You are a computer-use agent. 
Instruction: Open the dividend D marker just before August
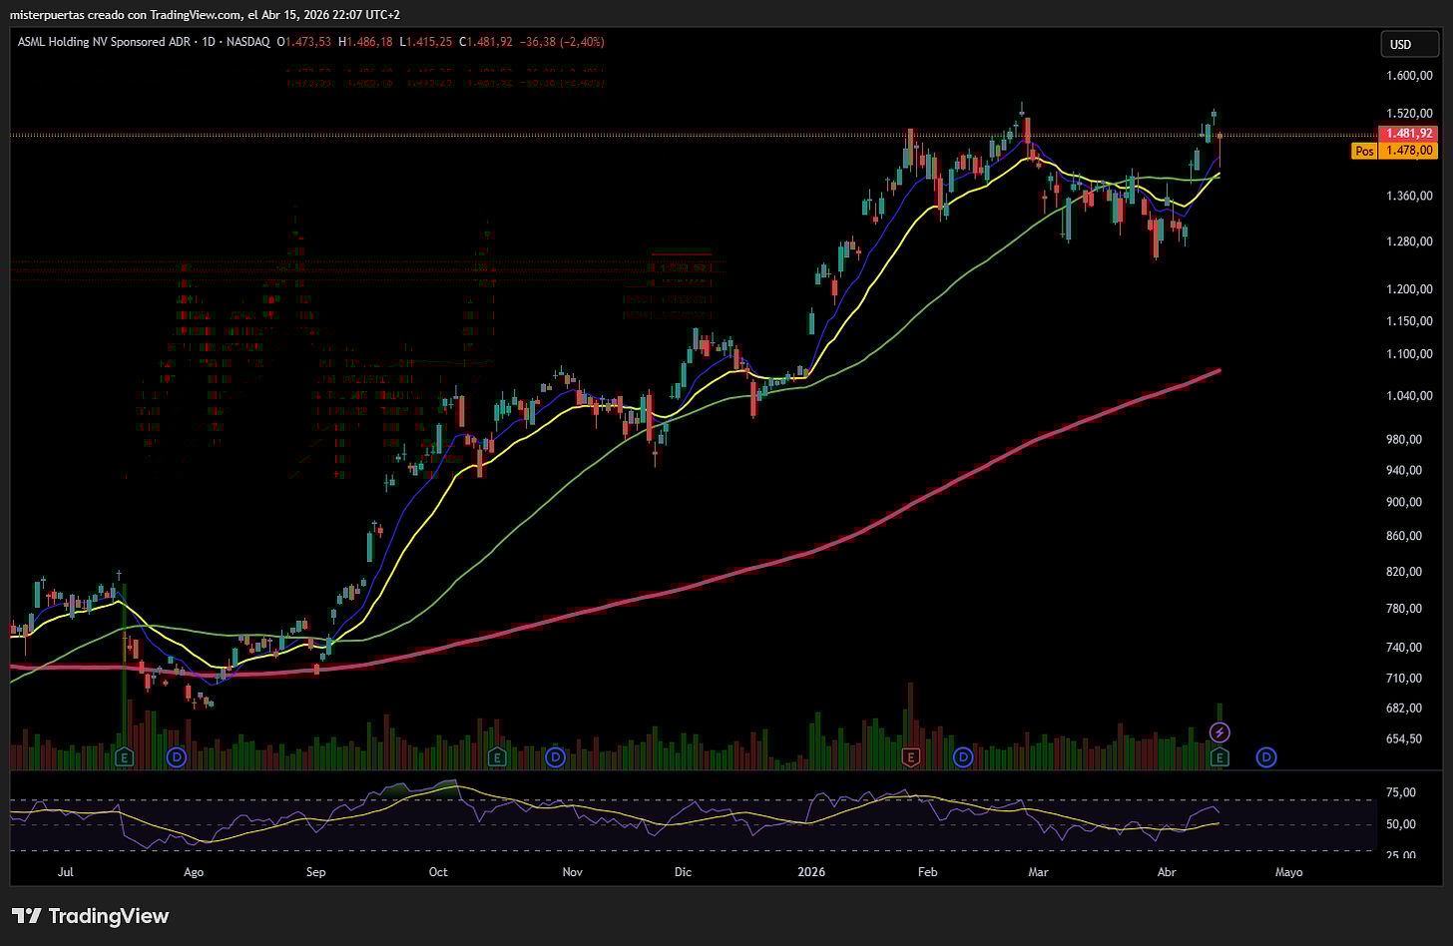pyautogui.click(x=177, y=757)
